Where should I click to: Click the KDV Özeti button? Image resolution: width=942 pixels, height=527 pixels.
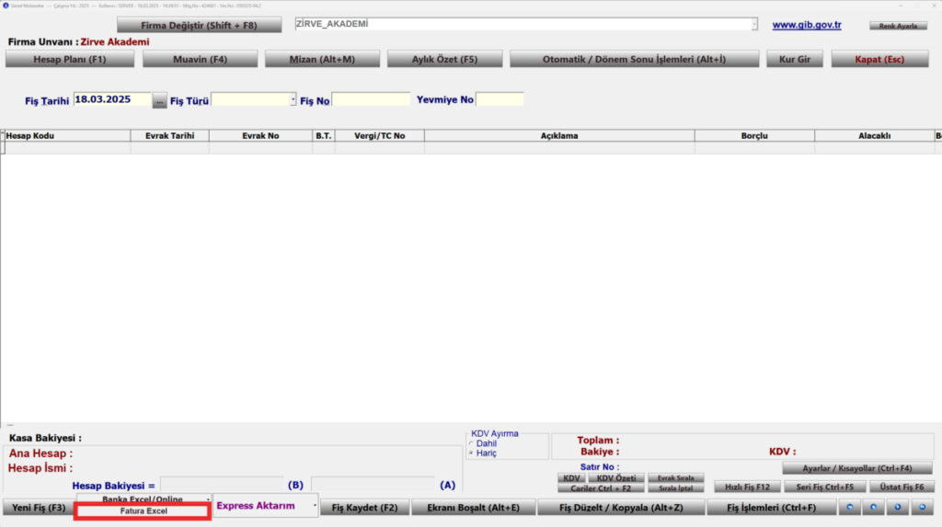pyautogui.click(x=615, y=478)
